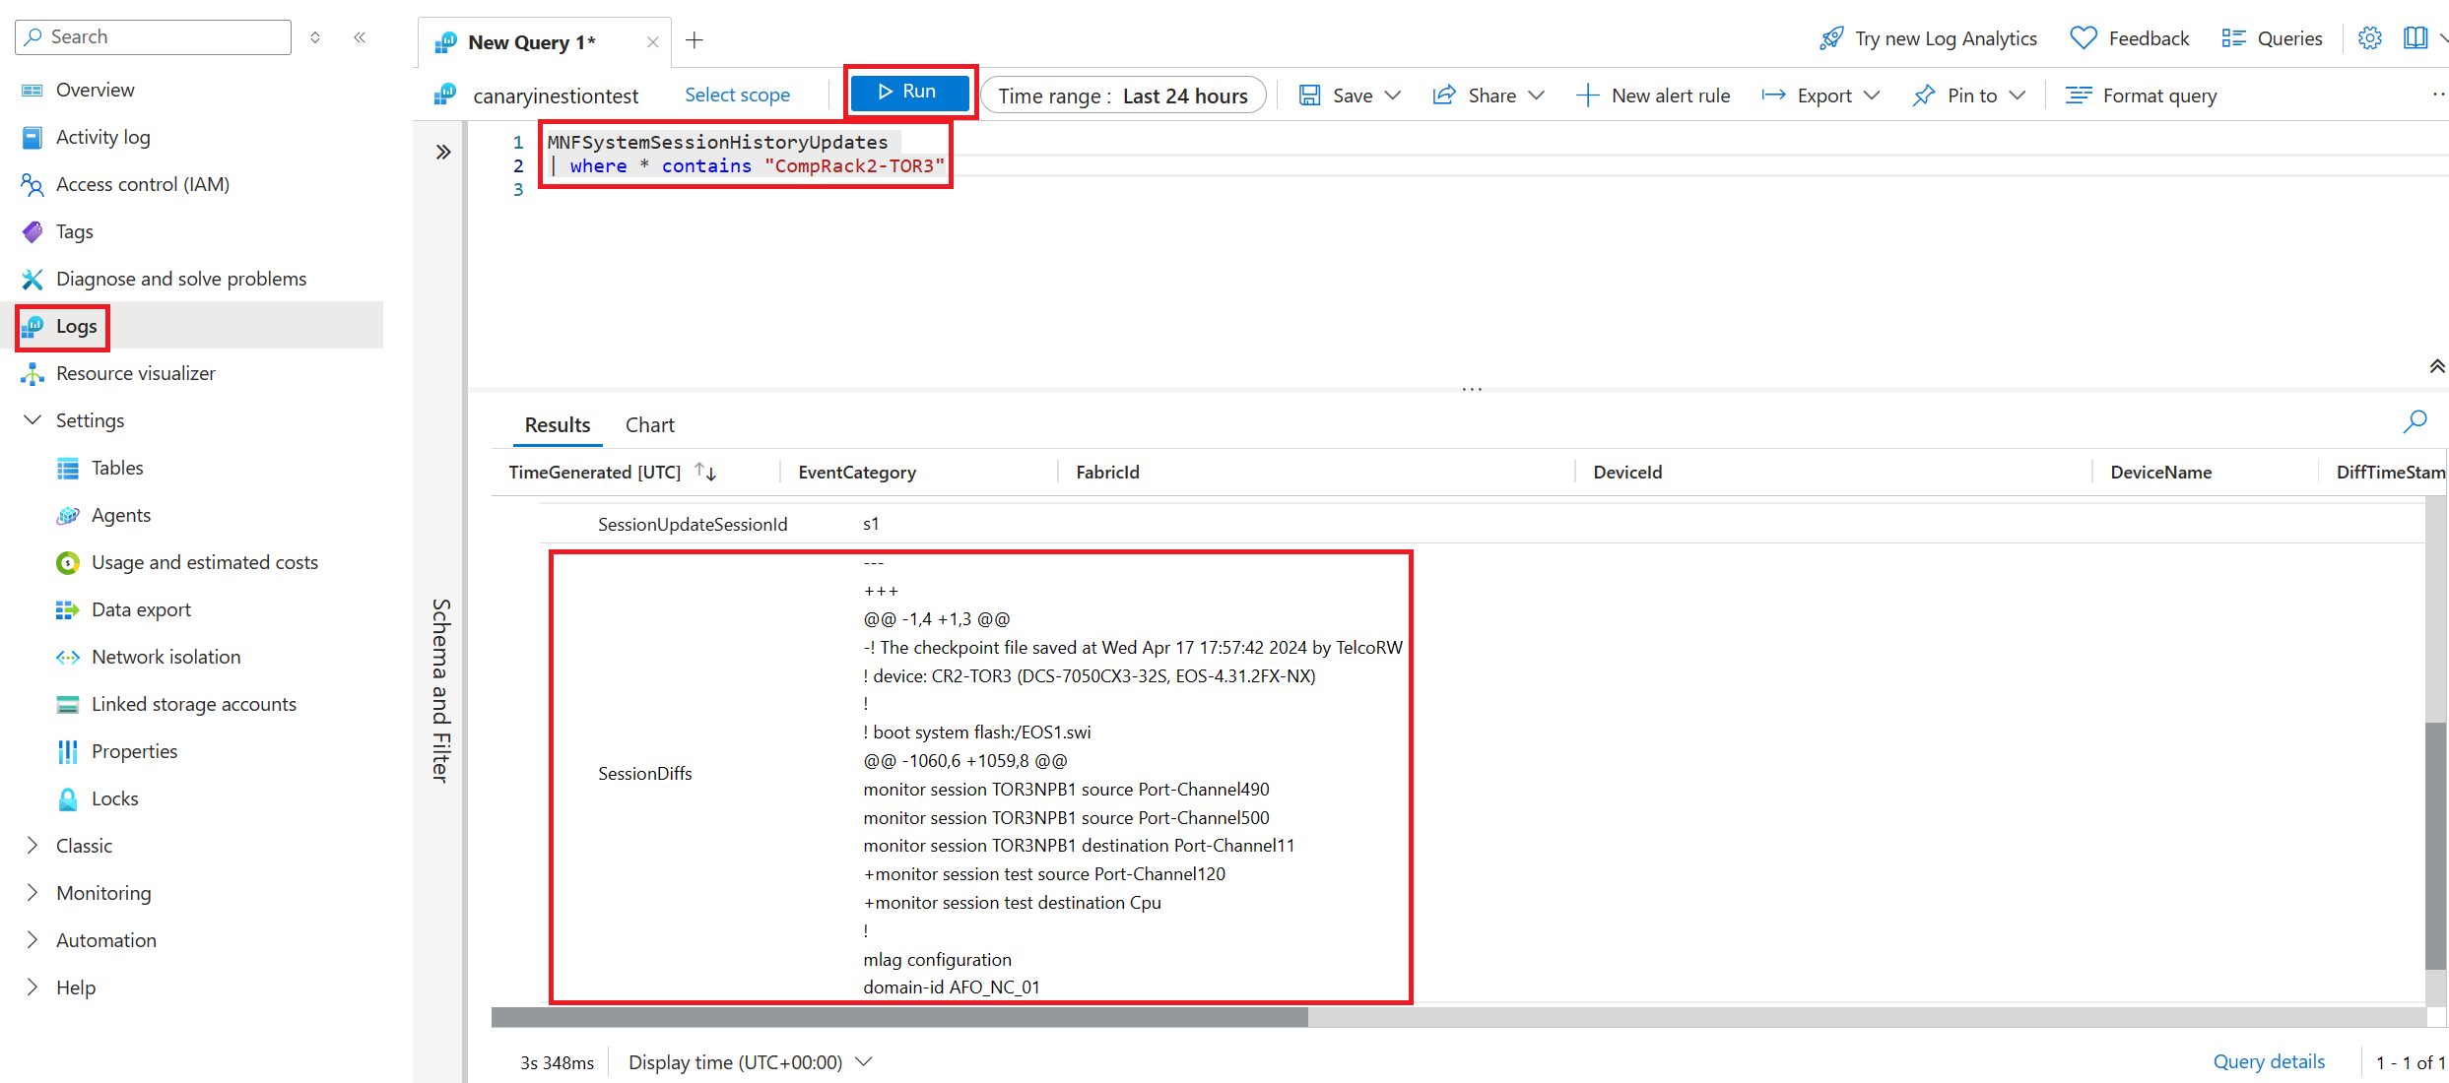This screenshot has height=1083, width=2449.
Task: Open Log Analytics settings gear
Action: (x=2369, y=38)
